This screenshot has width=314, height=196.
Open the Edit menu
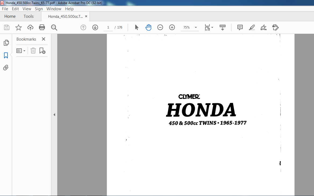point(15,9)
